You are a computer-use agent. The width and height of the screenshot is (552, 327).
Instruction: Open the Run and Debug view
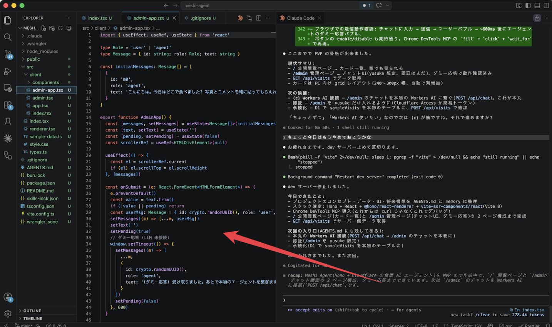click(8, 72)
